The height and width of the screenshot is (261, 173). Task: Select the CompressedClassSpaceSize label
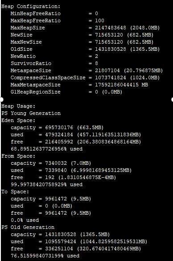[x=48, y=77]
